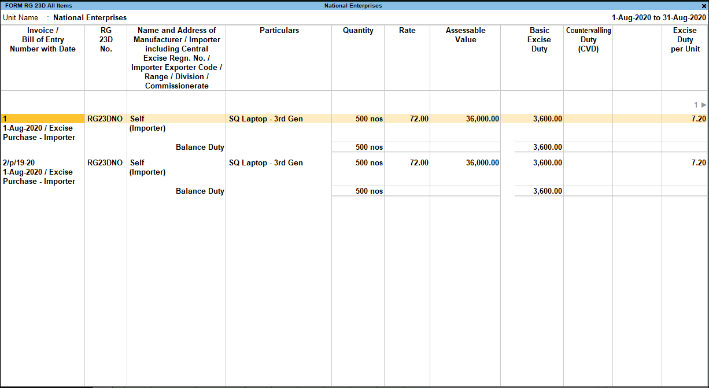Click the scroll-right arrow beside page 1
Screen dimensions: 709x388
(704, 105)
